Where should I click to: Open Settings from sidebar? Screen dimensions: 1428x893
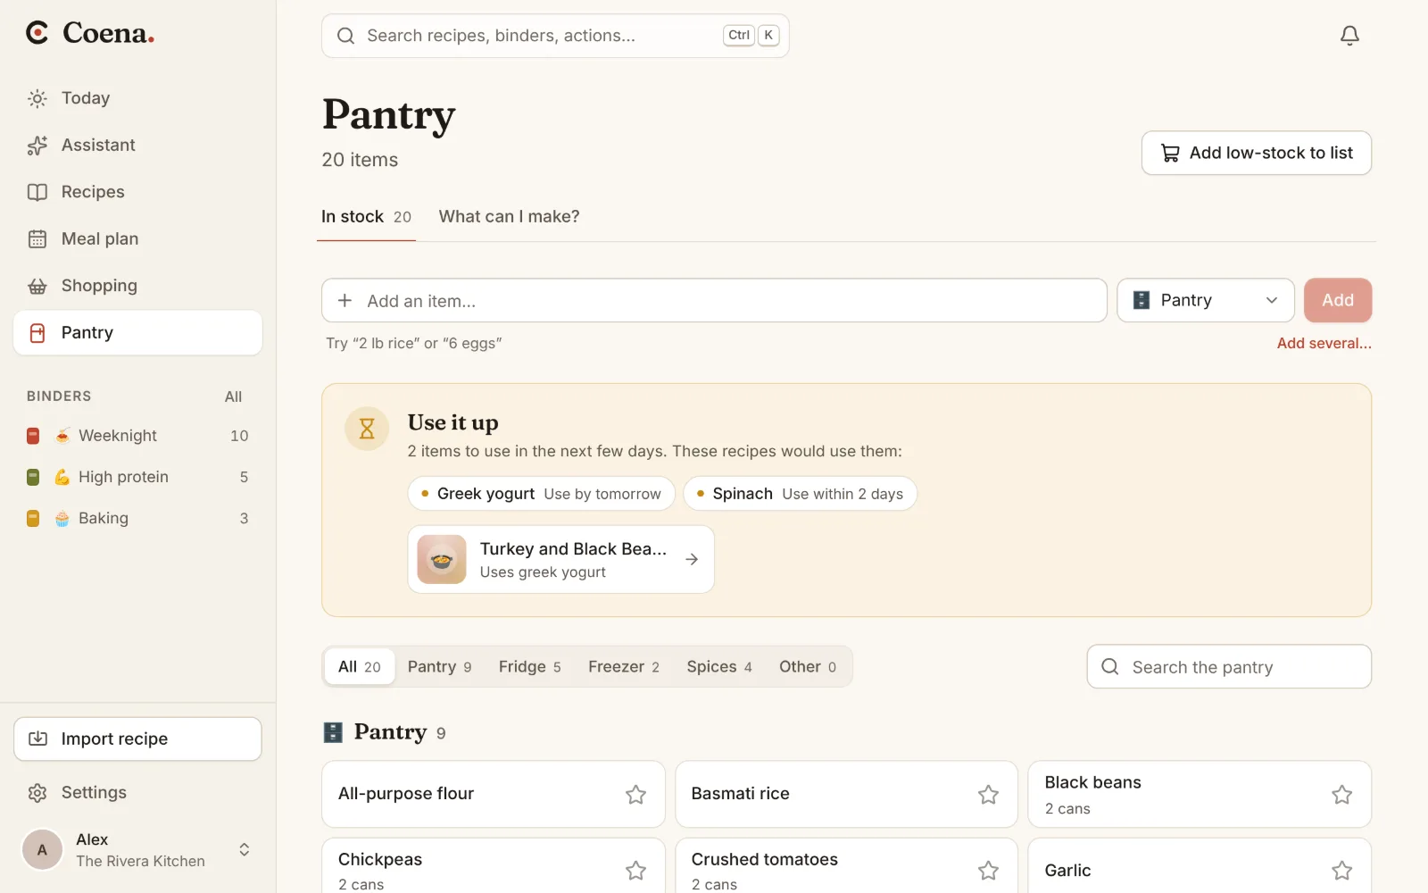tap(137, 792)
